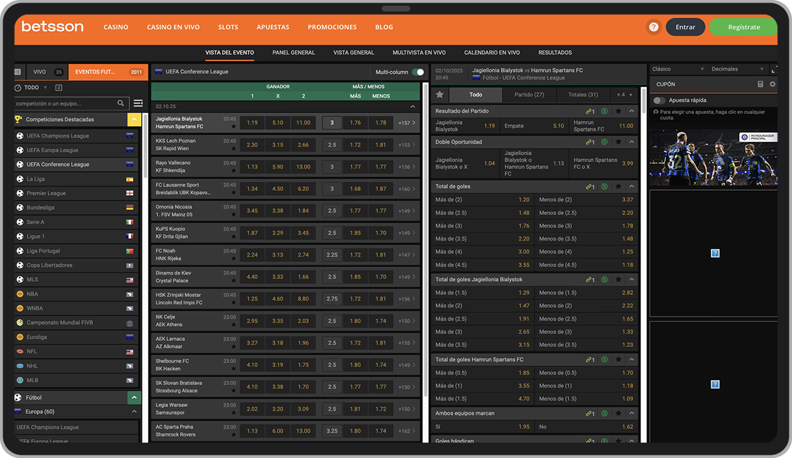This screenshot has height=458, width=792.
Task: Open the RESULTADOS tab
Action: coord(555,53)
